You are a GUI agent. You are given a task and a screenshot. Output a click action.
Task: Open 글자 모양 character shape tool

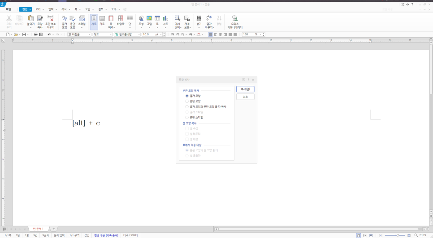tap(65, 22)
